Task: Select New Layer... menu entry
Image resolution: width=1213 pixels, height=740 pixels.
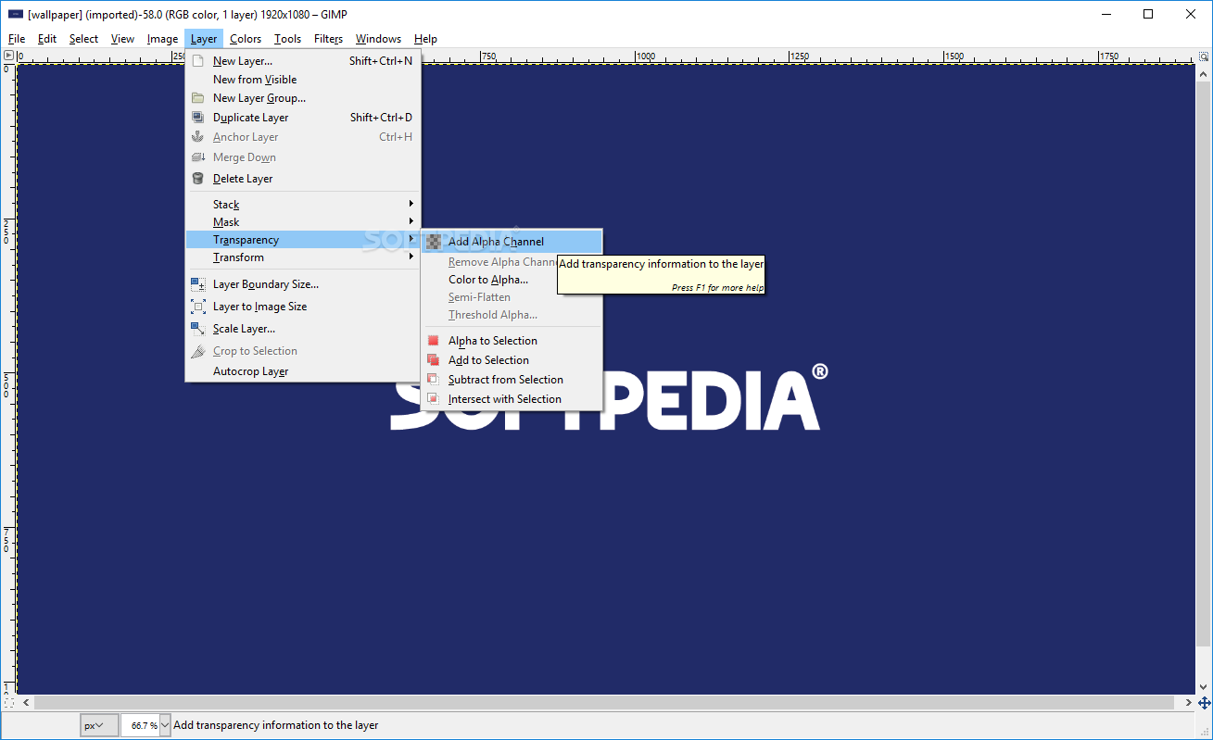Action: point(303,61)
